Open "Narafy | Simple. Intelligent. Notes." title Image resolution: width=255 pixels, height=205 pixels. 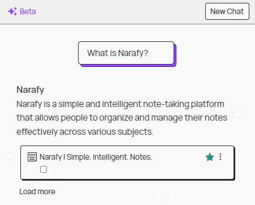tap(96, 157)
